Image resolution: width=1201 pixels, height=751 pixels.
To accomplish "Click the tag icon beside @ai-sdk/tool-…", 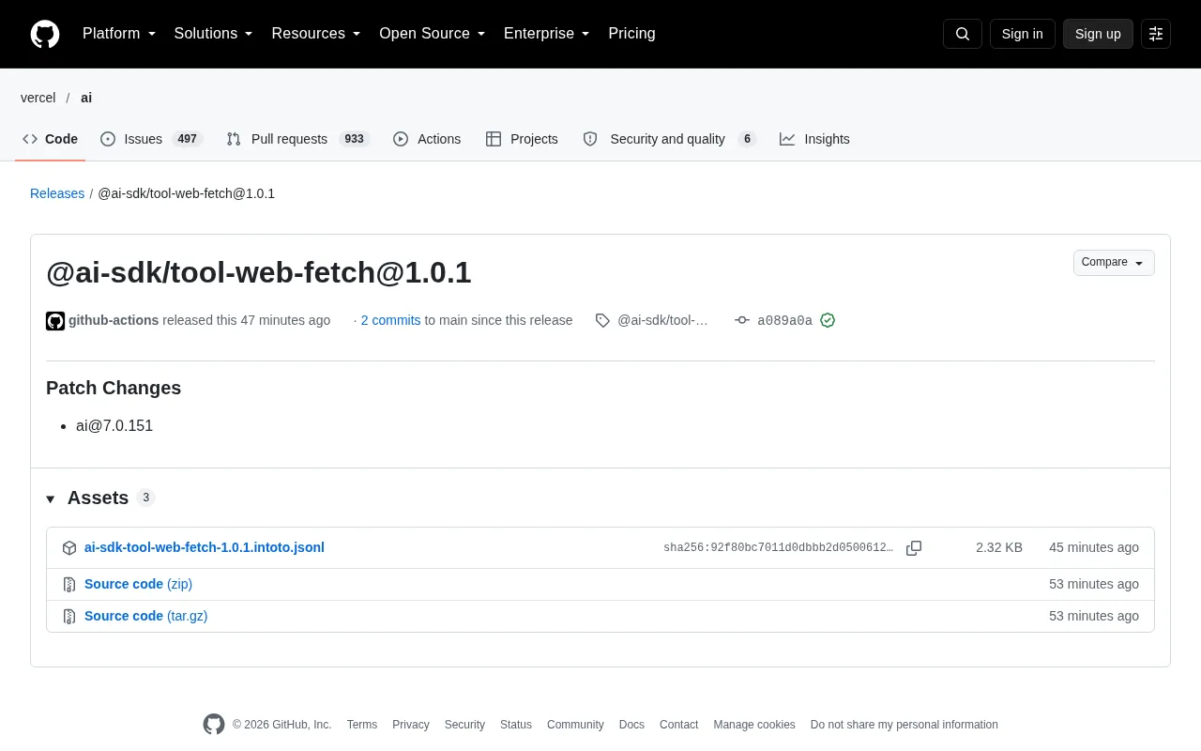I will tap(602, 320).
